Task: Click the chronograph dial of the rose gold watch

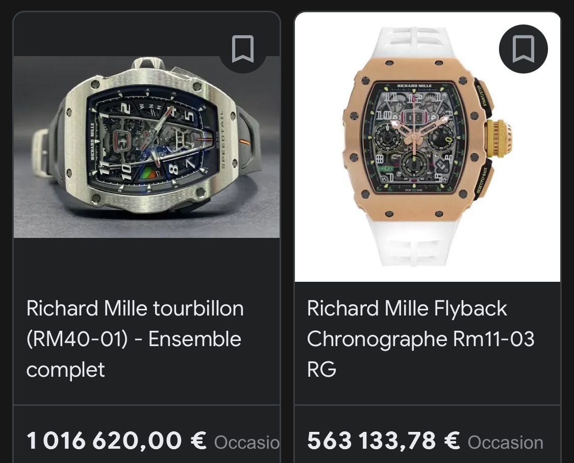Action: pyautogui.click(x=414, y=137)
